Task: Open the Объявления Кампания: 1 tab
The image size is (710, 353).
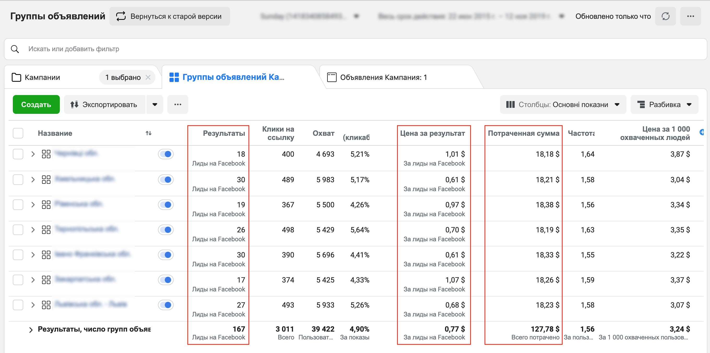Action: click(x=377, y=78)
